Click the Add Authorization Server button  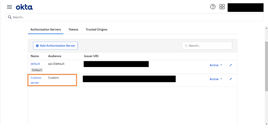55,46
